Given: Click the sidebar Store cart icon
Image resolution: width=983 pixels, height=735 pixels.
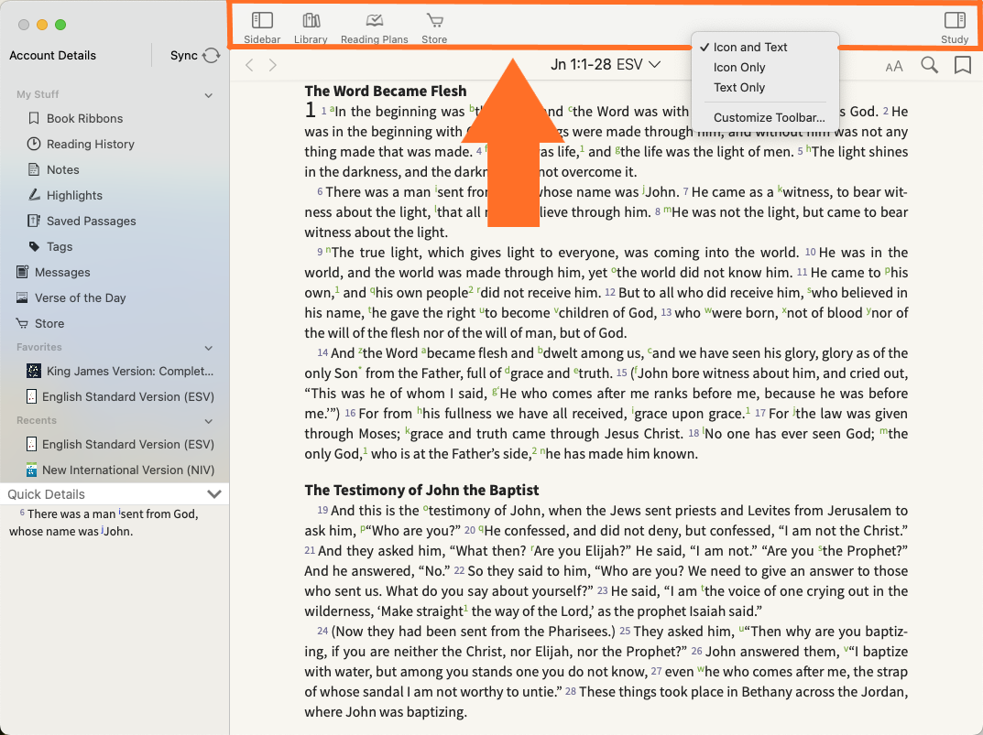Looking at the screenshot, I should coord(22,323).
